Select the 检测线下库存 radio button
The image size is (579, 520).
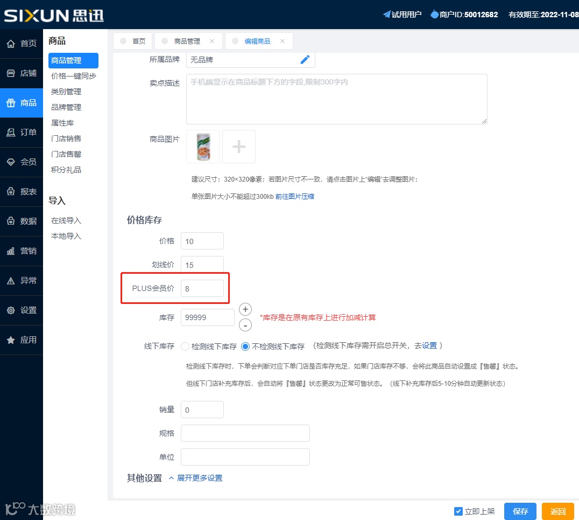tap(184, 346)
